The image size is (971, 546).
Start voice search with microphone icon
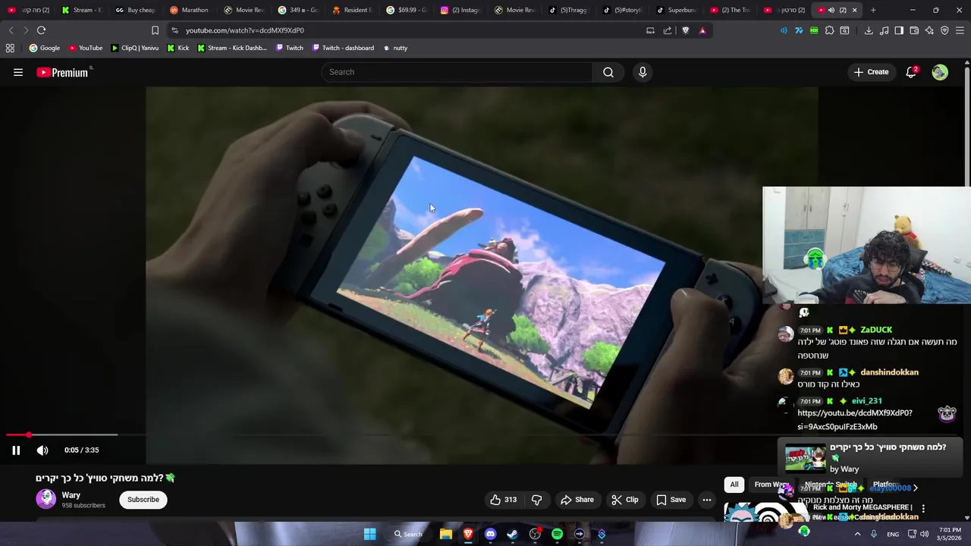tap(643, 72)
